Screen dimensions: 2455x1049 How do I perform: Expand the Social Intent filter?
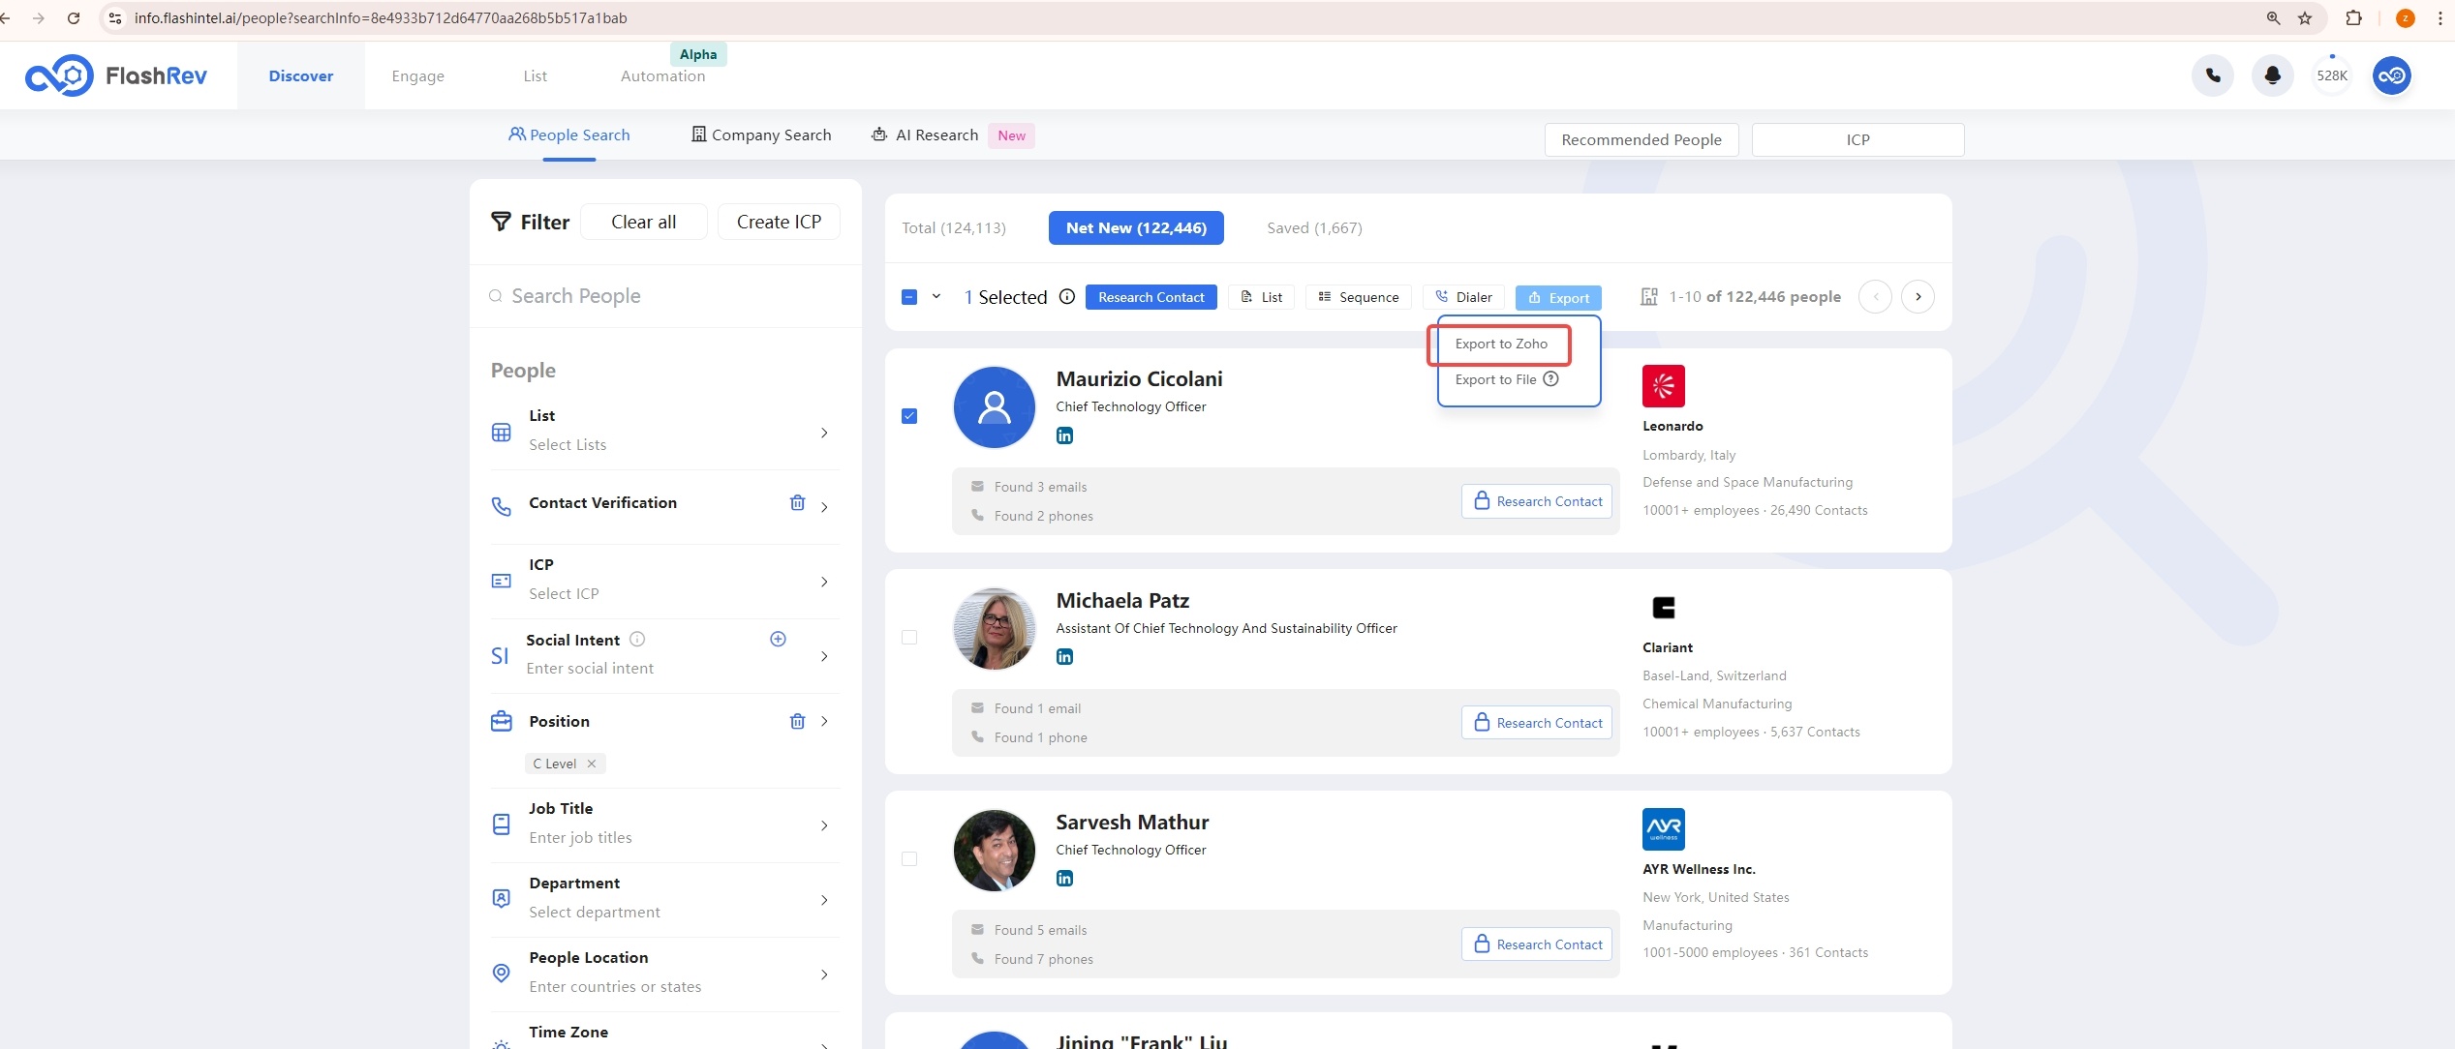coord(824,656)
